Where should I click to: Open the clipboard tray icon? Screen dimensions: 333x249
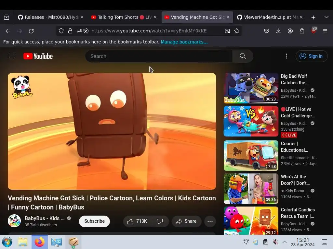(265, 242)
